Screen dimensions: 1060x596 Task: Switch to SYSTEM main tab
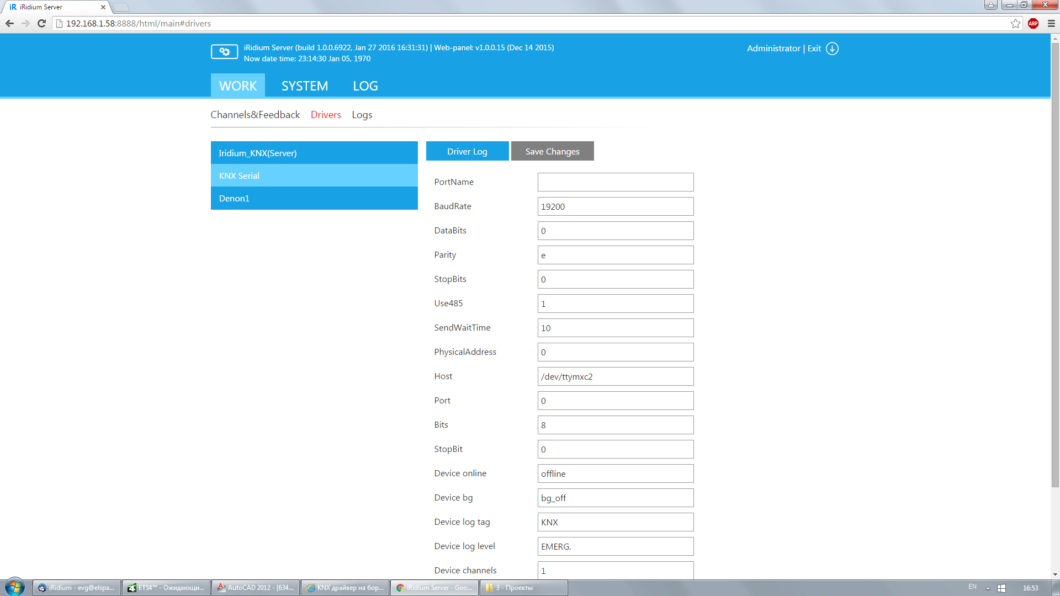pyautogui.click(x=305, y=86)
